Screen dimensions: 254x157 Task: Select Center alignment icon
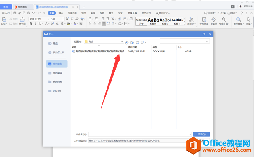pos(95,24)
